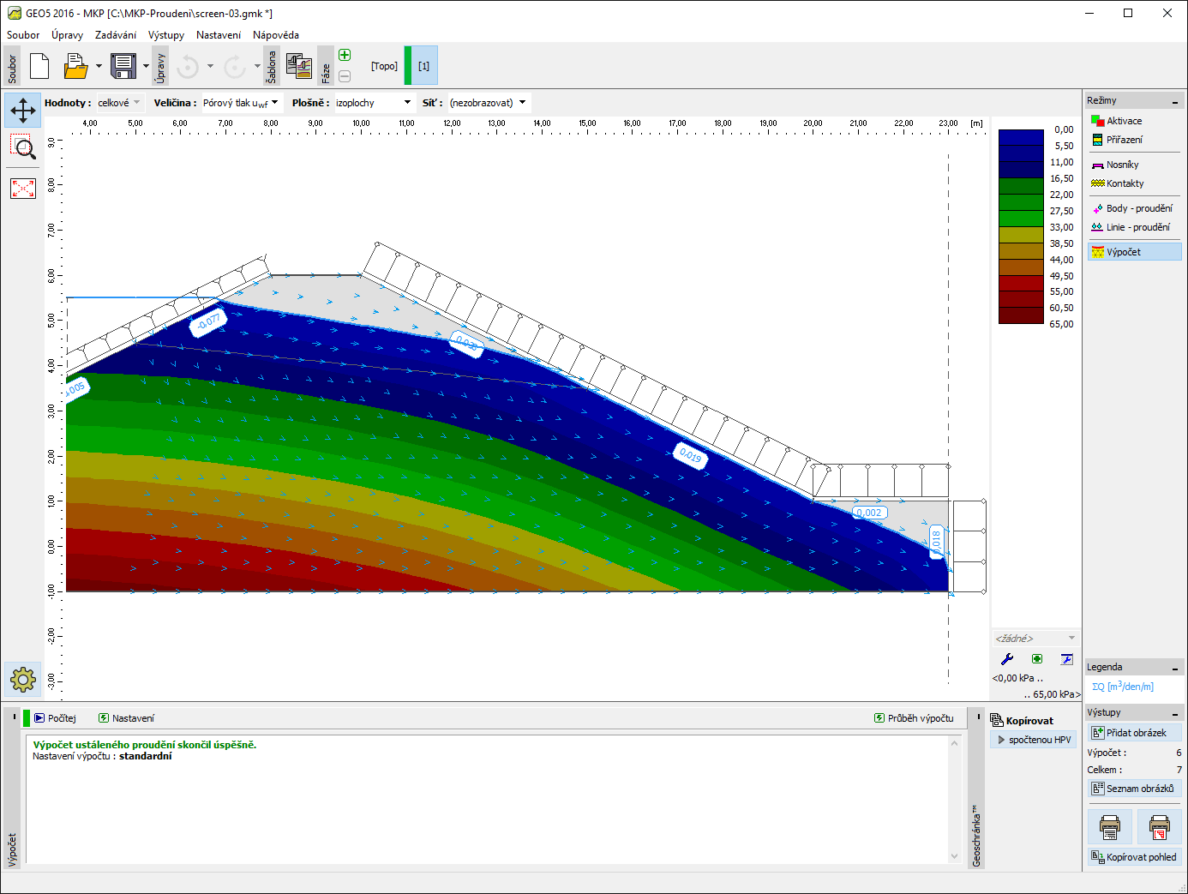Switch to the [Topo] stage tab
Viewport: 1188px width, 894px height.
point(384,66)
